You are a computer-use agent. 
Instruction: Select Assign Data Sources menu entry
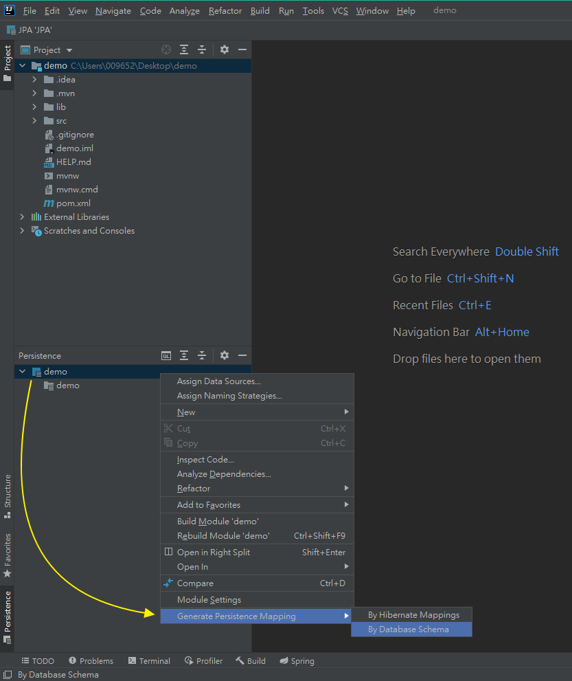(x=218, y=381)
